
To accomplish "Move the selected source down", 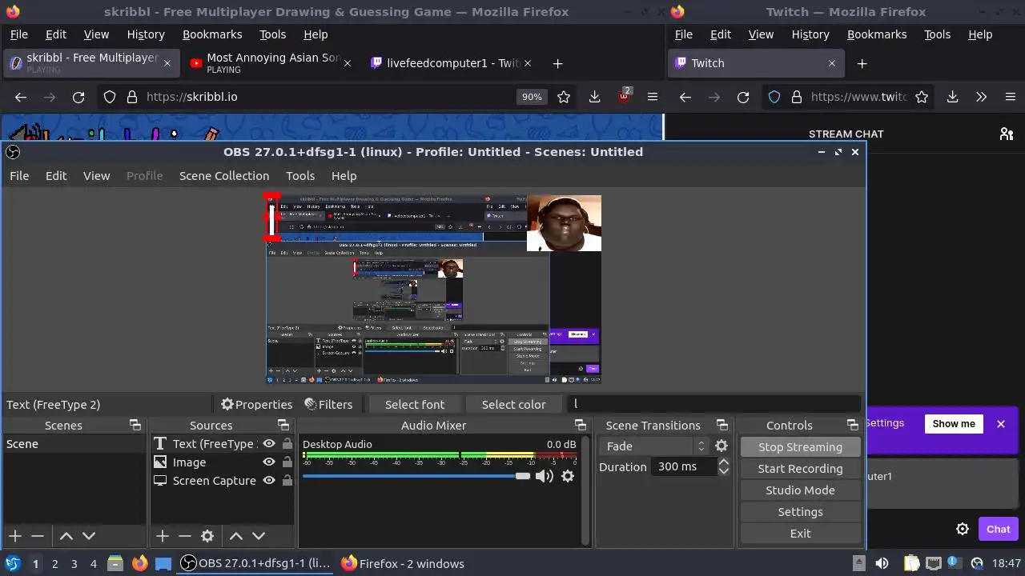I will 259,536.
